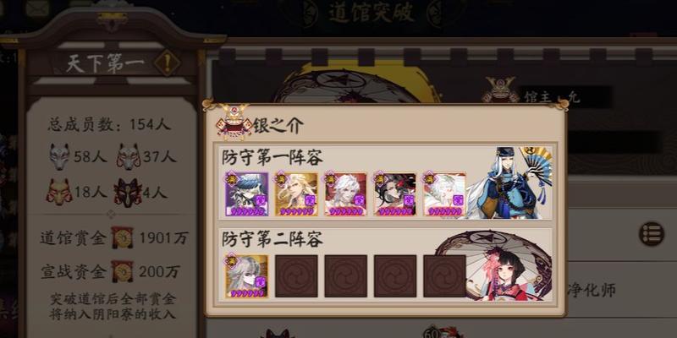Screen dimensions: 677x338
Task: Select the red fox mask 18人 icon
Action: pos(59,192)
